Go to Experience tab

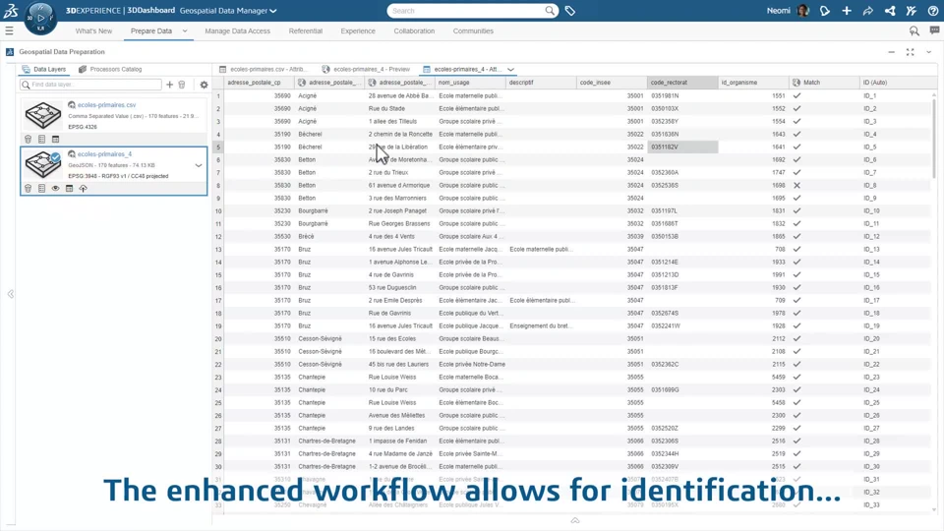[x=358, y=30]
